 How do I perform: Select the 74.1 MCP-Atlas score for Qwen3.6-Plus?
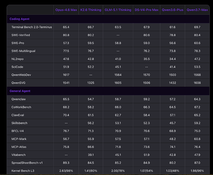[173, 147]
